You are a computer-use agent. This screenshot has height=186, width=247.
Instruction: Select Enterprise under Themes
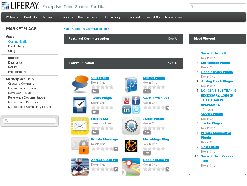15,62
